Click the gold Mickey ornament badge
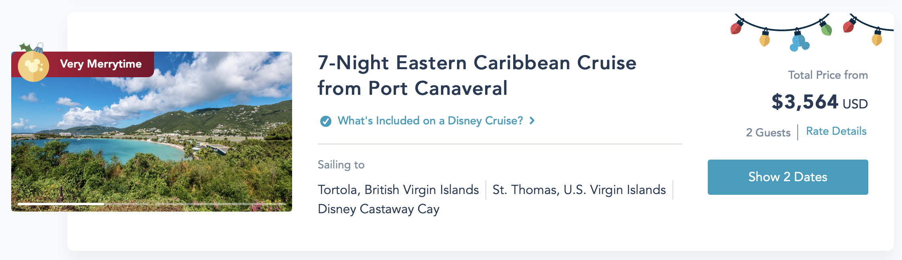This screenshot has height=260, width=902. click(33, 66)
